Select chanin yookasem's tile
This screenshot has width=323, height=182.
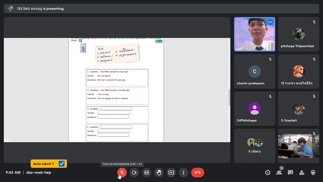click(254, 71)
